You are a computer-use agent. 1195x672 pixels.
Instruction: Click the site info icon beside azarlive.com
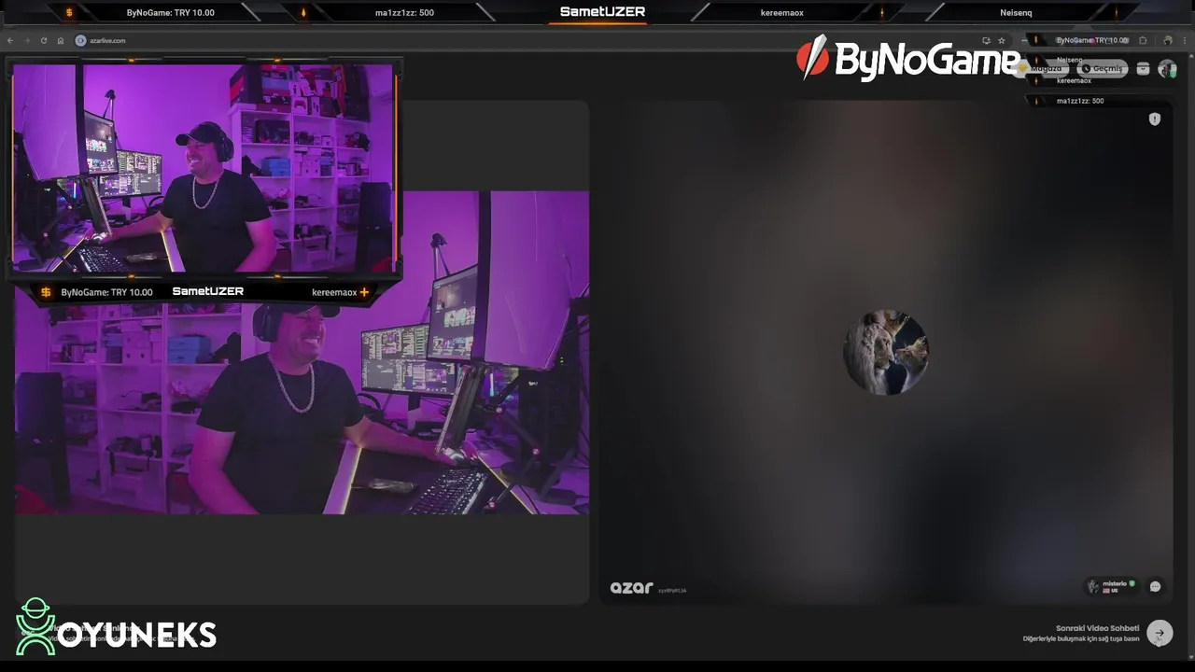click(x=80, y=40)
